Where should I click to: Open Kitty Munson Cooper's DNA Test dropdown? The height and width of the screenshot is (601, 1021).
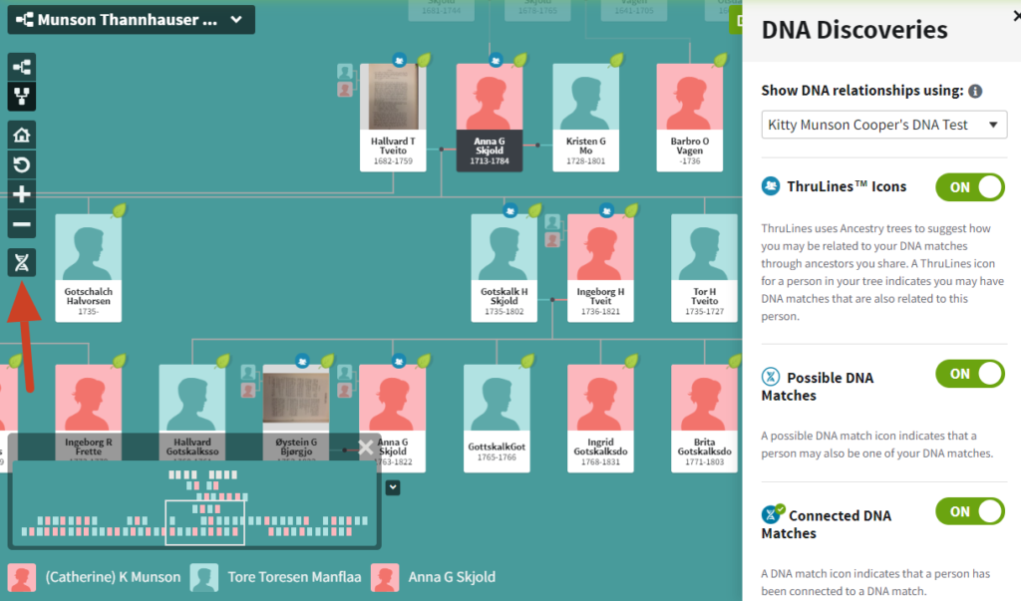(884, 125)
